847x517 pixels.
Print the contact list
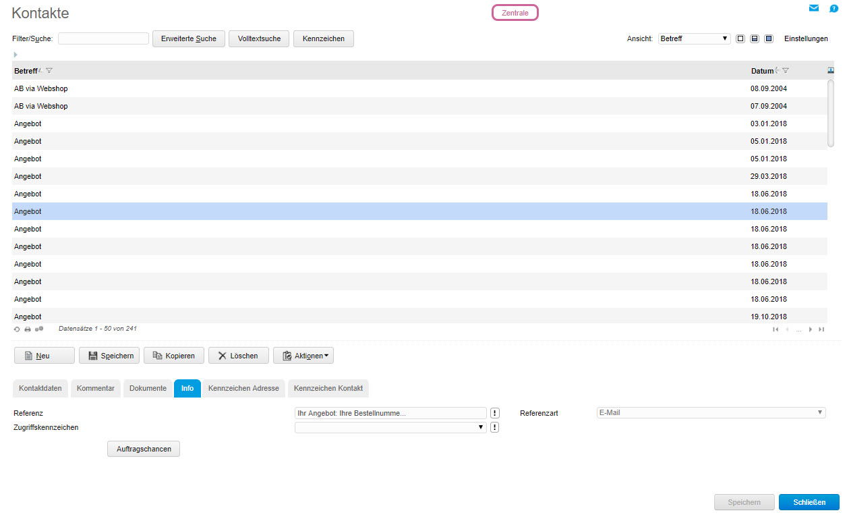coord(28,329)
